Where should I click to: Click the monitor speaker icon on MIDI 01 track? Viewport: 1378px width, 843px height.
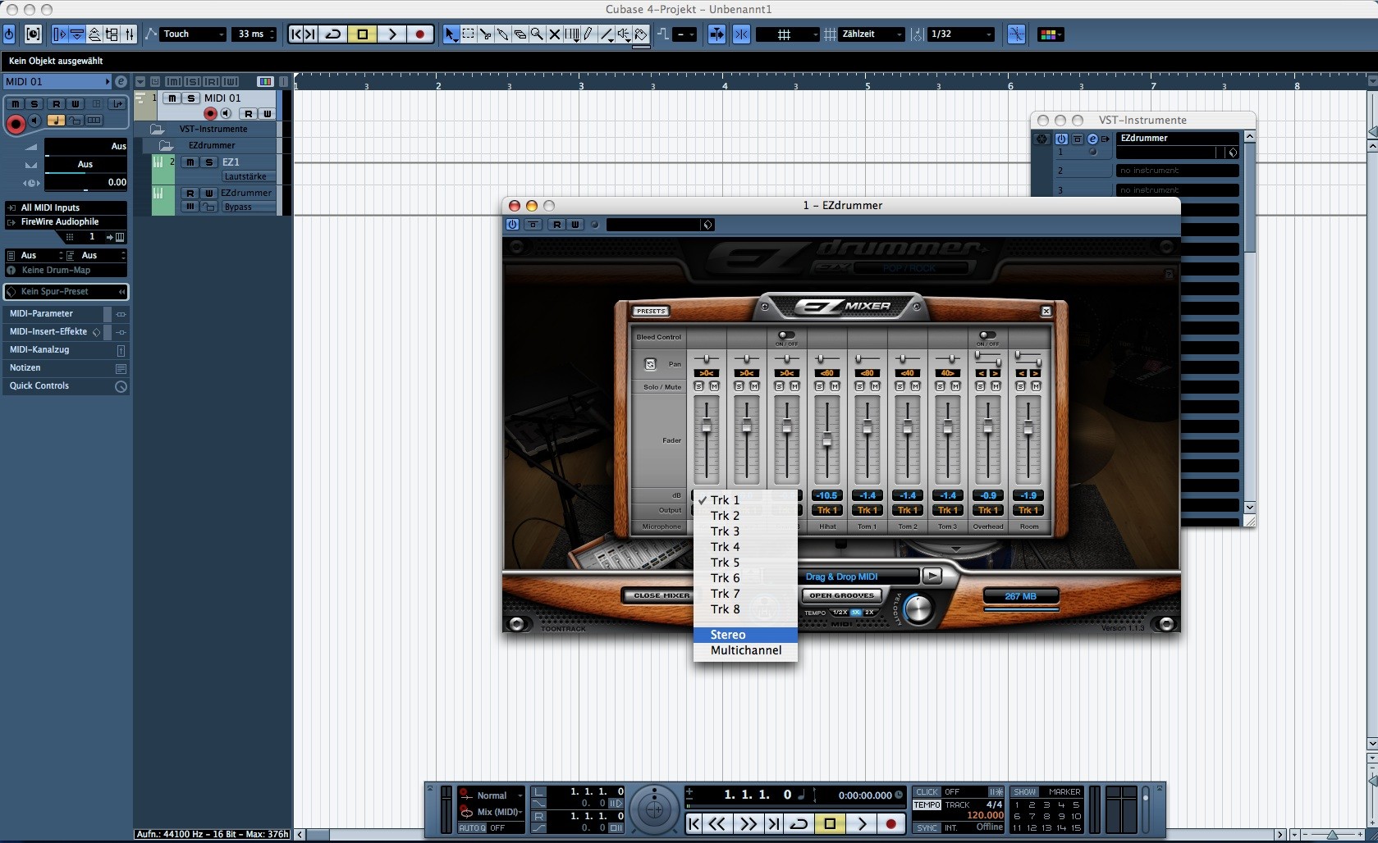pyautogui.click(x=226, y=114)
